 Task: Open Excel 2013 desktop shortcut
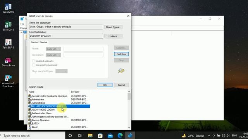[x=8, y=26]
